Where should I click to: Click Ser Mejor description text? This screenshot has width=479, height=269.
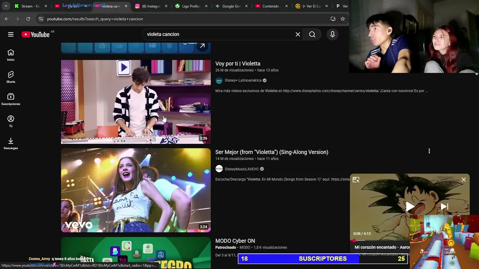(283, 179)
